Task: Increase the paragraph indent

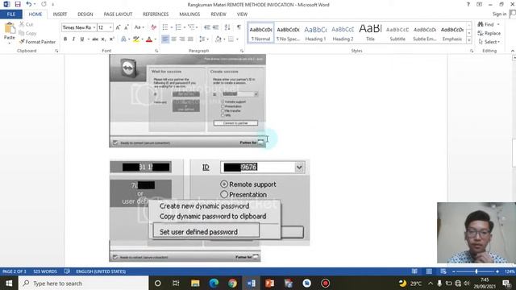Action: tap(215, 27)
